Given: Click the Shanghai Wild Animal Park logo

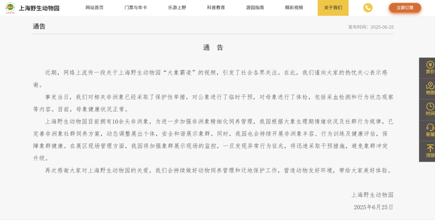Looking at the screenshot, I should [10, 8].
